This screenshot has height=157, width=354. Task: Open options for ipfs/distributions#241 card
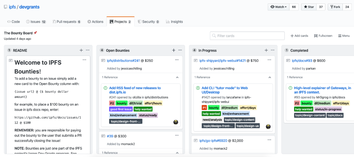click(x=177, y=60)
